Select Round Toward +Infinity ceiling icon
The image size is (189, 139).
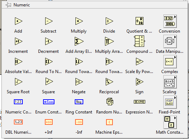coord(109,61)
